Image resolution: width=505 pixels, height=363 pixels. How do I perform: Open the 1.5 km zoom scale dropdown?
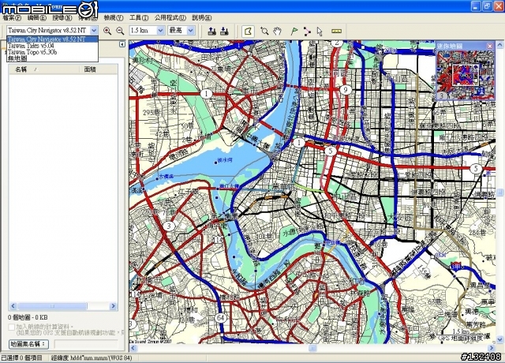[x=160, y=31]
